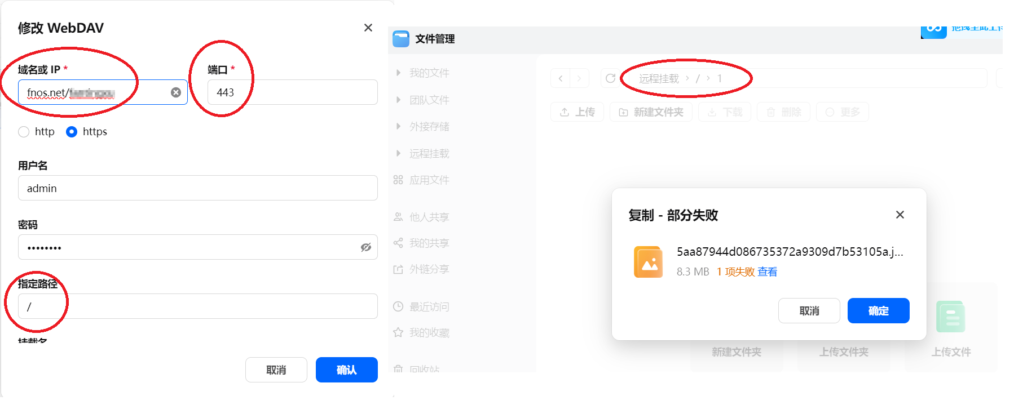
Task: Click the Upload toolbar button
Action: coord(577,112)
